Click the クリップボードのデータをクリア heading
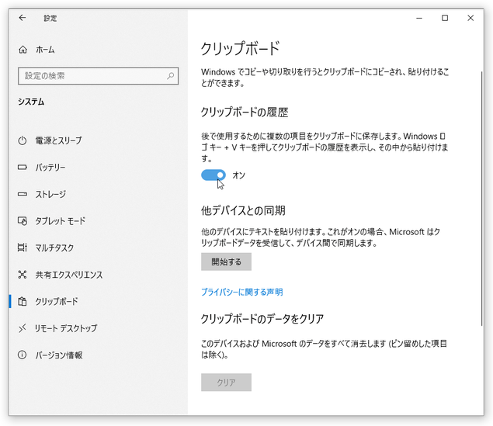The height and width of the screenshot is (426, 493). (262, 319)
